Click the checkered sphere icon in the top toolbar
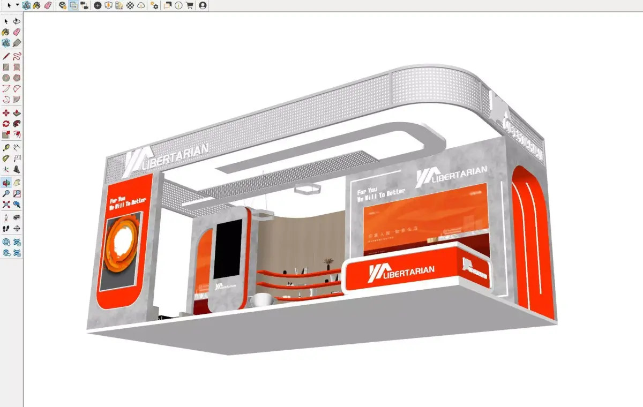643x407 pixels. (x=130, y=5)
